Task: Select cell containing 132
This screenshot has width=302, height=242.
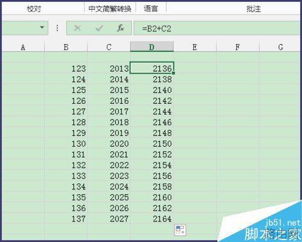Action: pyautogui.click(x=66, y=165)
